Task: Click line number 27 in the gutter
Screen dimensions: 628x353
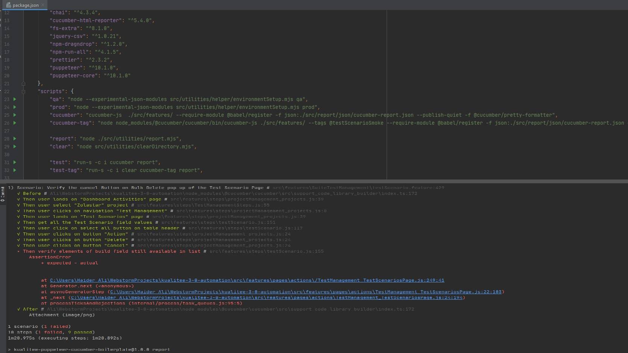Action: 7,131
